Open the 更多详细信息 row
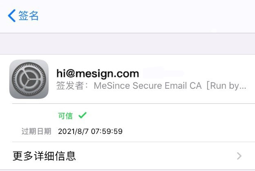The height and width of the screenshot is (171, 255). pos(127,156)
